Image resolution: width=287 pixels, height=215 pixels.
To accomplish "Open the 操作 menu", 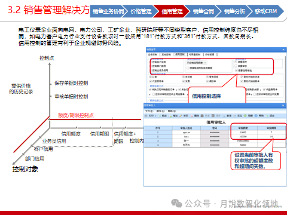I will tap(160, 111).
